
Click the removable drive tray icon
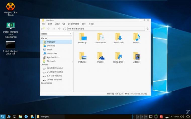pyautogui.click(x=167, y=117)
